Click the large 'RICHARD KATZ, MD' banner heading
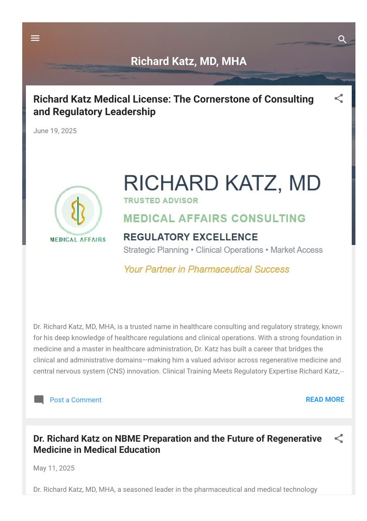 (222, 183)
